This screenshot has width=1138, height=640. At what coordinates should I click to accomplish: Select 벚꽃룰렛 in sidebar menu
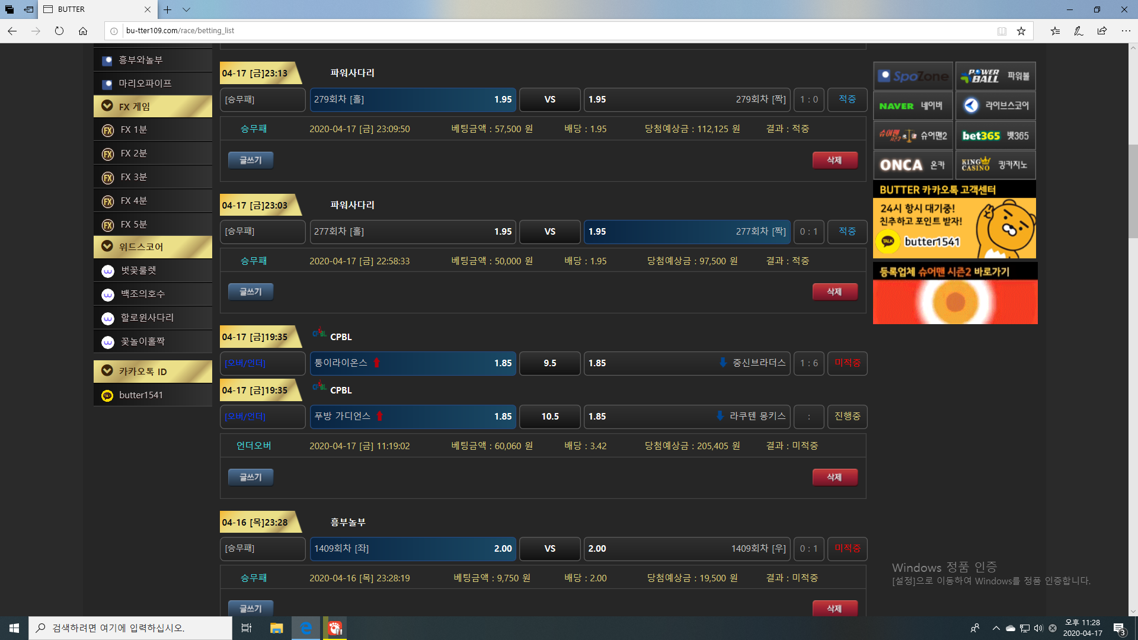pyautogui.click(x=139, y=270)
